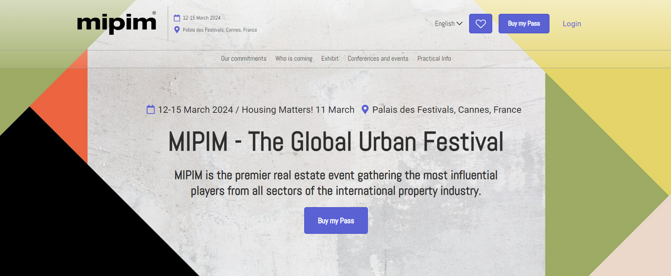Open Conferences and events menu
671x276 pixels.
pyautogui.click(x=378, y=59)
